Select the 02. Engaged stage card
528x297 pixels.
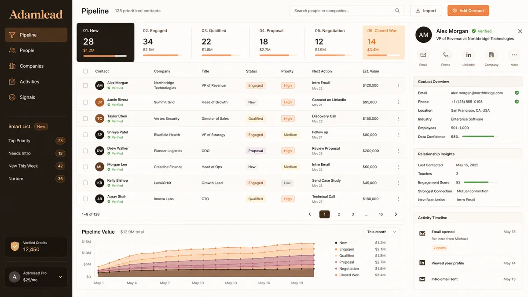click(x=163, y=42)
